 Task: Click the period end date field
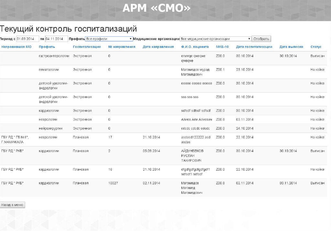point(56,39)
